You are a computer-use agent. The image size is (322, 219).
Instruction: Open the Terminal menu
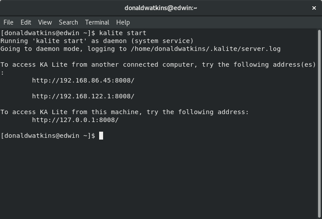coord(97,22)
